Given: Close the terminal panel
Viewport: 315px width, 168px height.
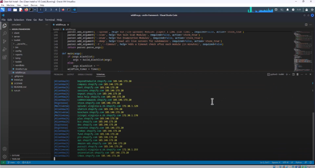Looking at the screenshot, I should 310,74.
